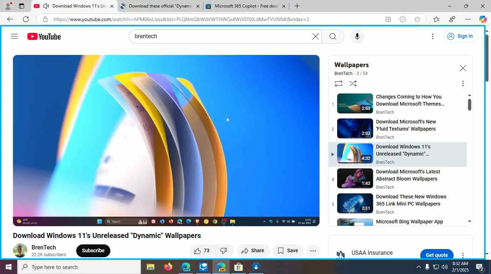Open the YouTube guide hamburger menu
The height and width of the screenshot is (274, 491).
[x=14, y=36]
